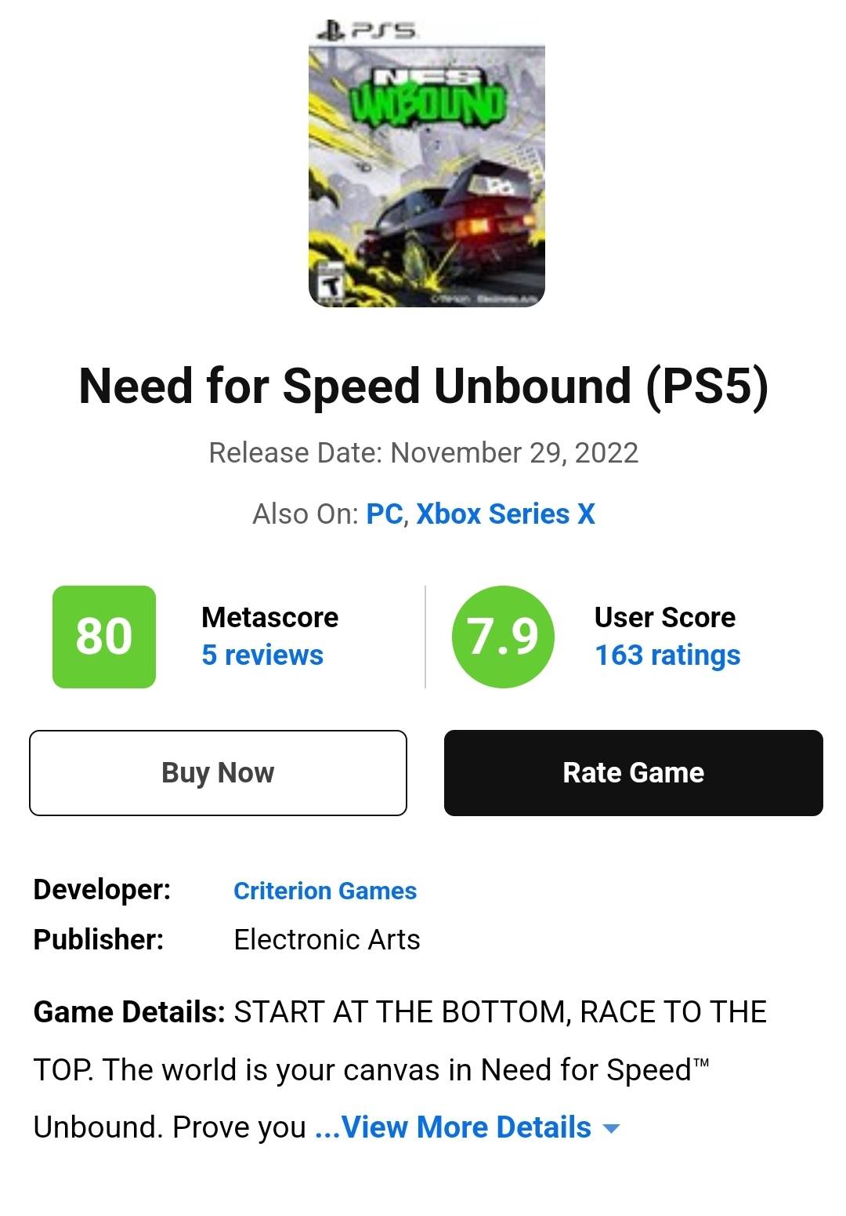This screenshot has height=1216, width=846.
Task: Open the PC platform version link
Action: coord(385,514)
